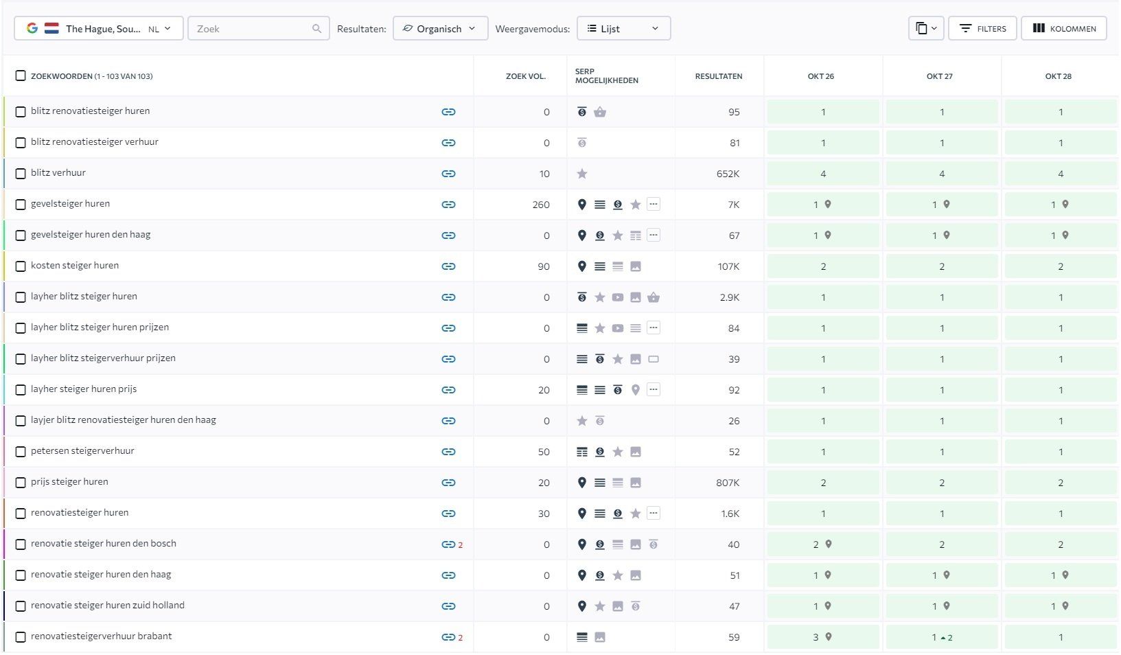Click shopping basket SERP icon for blitz renovatiesteiger huren
Image resolution: width=1121 pixels, height=655 pixels.
point(600,112)
